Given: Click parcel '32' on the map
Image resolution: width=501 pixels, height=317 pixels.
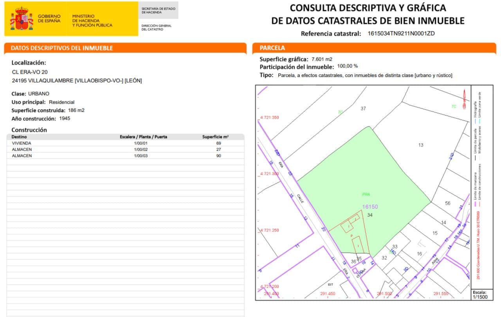Looking at the screenshot, I should pos(384,258).
